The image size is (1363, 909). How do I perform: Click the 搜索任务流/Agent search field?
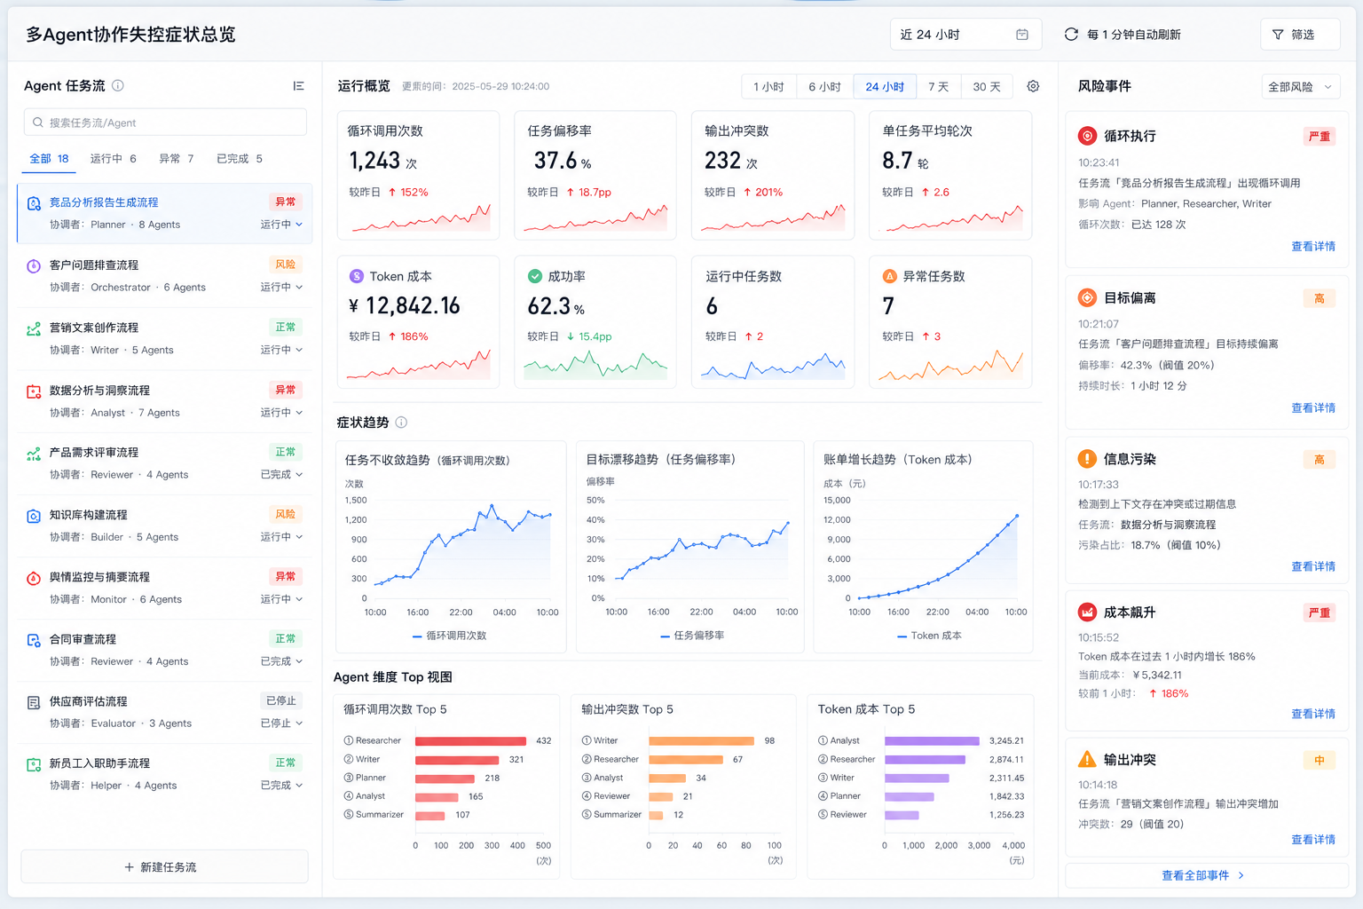pos(165,123)
